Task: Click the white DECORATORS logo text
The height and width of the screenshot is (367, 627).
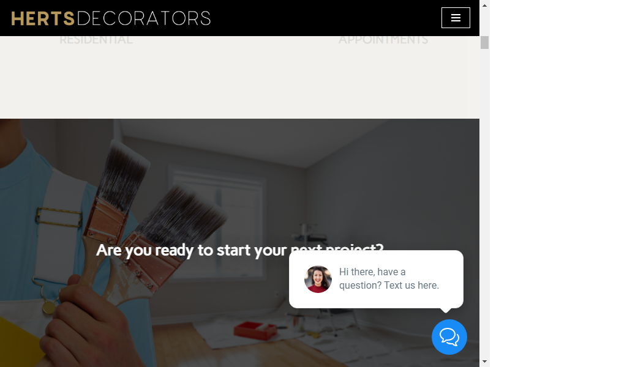Action: (x=143, y=18)
